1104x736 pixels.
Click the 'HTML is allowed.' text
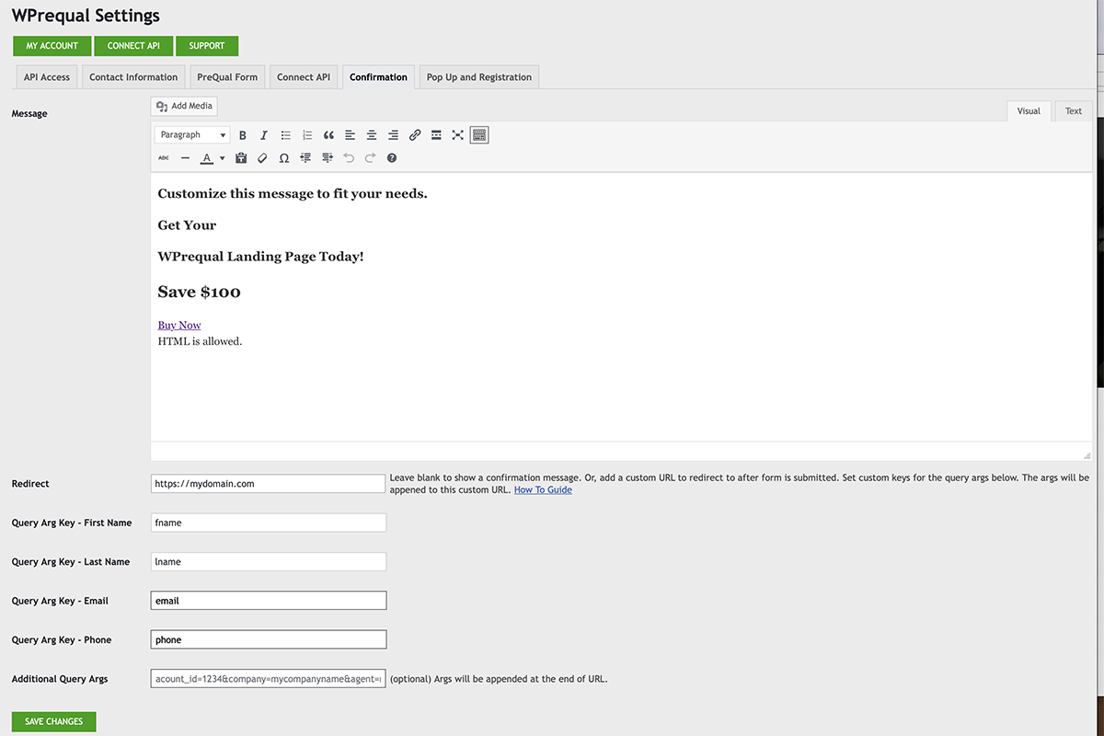tap(200, 341)
